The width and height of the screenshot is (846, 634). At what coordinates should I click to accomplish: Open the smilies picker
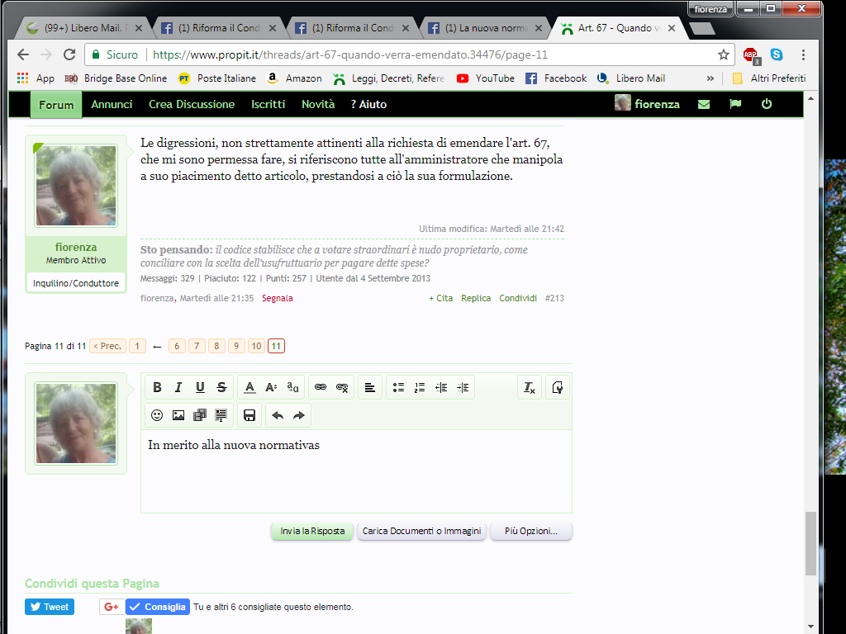coord(157,415)
